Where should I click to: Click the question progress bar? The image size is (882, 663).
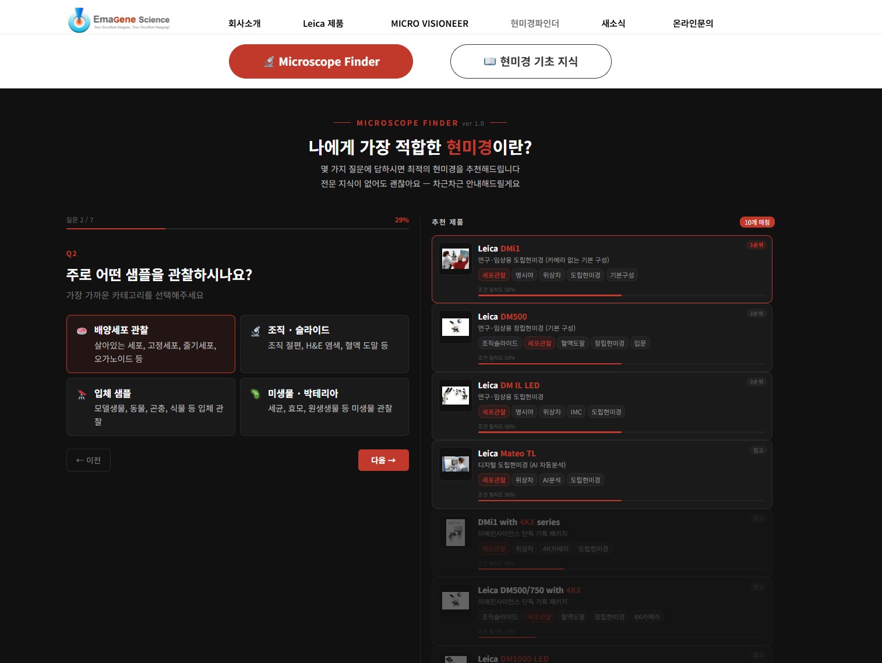tap(238, 229)
